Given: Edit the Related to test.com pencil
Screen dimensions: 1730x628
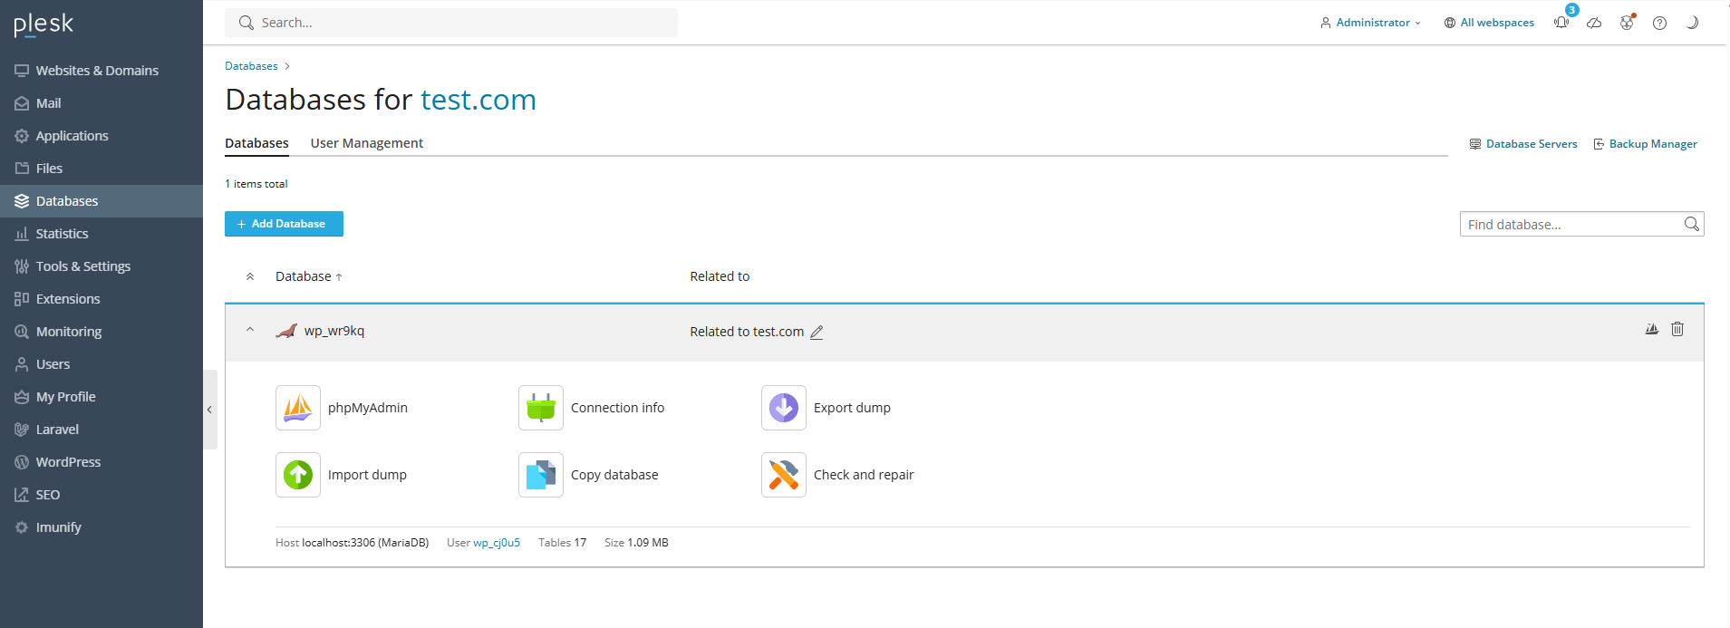Looking at the screenshot, I should click(x=817, y=333).
